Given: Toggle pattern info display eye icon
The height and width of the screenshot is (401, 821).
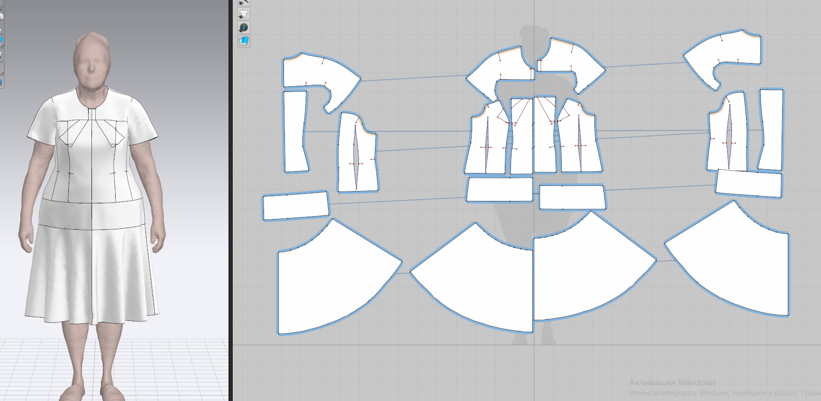Looking at the screenshot, I should [244, 27].
